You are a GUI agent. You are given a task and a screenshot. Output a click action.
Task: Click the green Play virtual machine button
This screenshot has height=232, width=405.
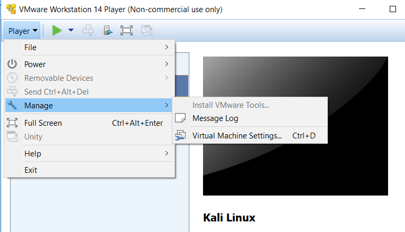57,31
